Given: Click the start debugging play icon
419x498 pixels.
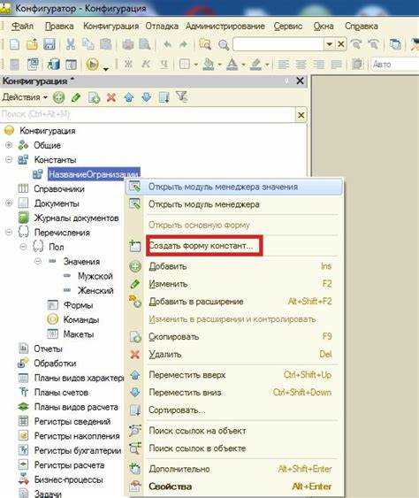Looking at the screenshot, I should pos(92,65).
